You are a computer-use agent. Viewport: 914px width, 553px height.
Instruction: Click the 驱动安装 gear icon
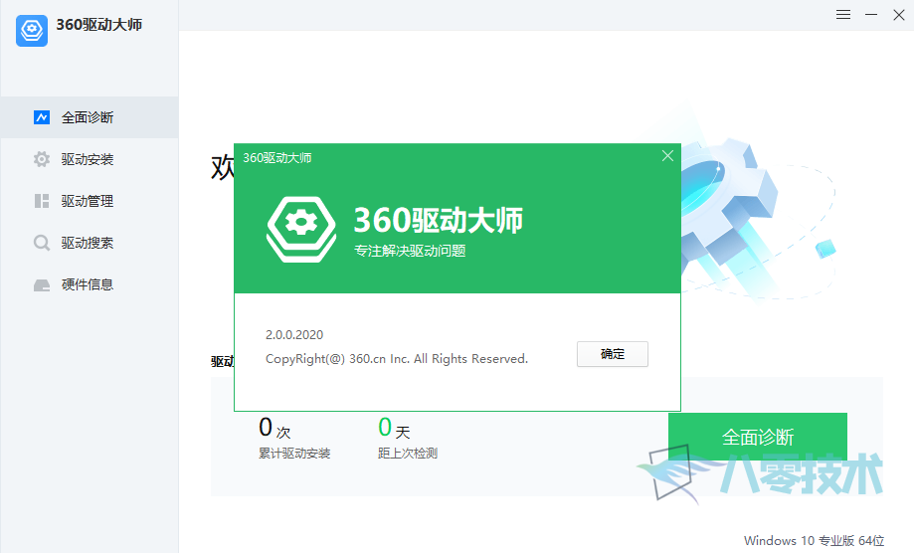[42, 159]
